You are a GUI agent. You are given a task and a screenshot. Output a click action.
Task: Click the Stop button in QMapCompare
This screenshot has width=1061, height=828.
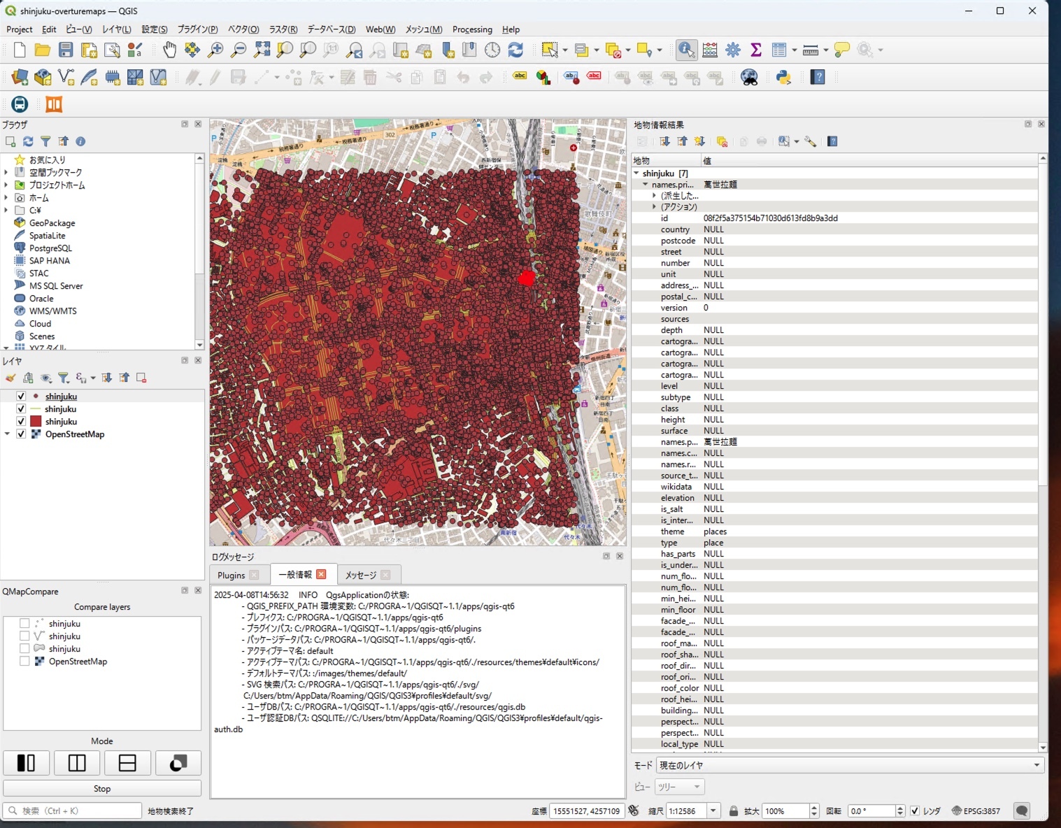(x=102, y=788)
